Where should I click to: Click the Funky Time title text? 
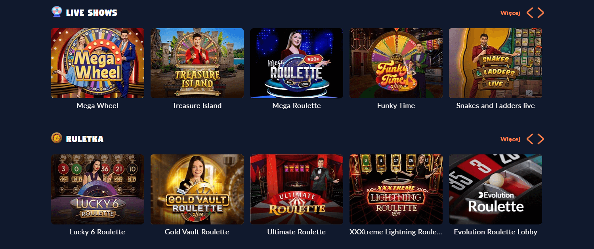point(396,106)
